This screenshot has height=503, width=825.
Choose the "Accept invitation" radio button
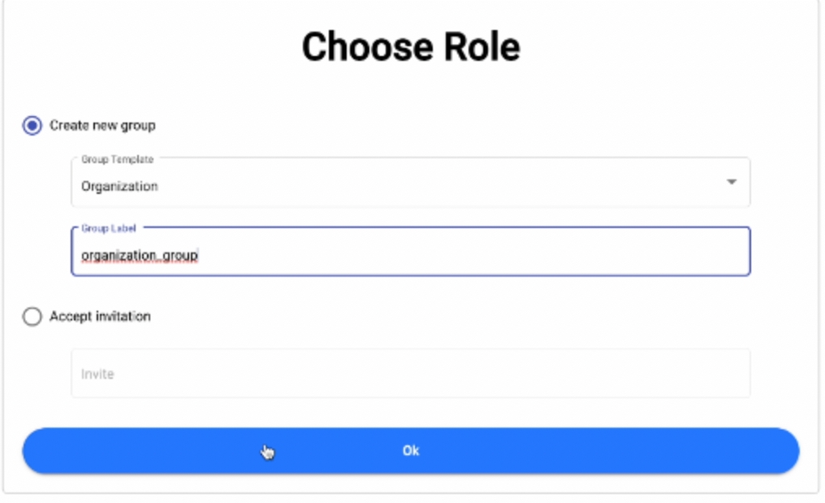pos(32,316)
